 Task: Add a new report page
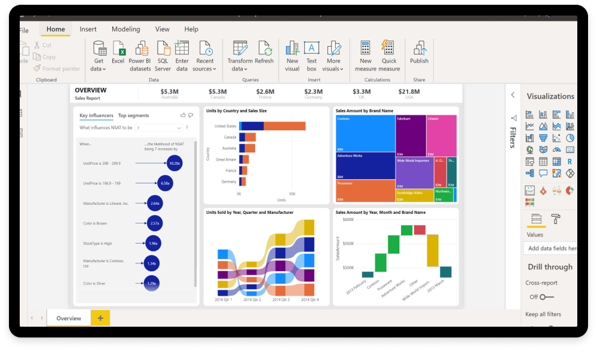(100, 318)
